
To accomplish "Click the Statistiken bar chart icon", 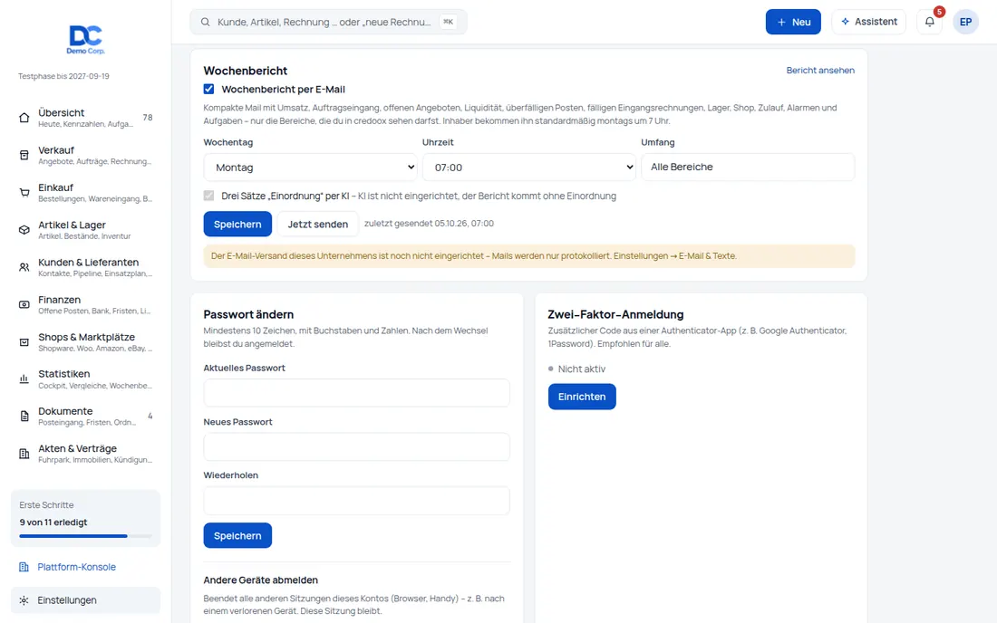I will click(24, 379).
